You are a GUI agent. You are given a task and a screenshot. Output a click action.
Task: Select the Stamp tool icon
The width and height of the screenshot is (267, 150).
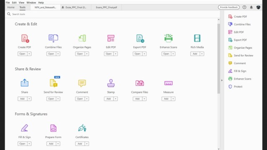tap(111, 83)
